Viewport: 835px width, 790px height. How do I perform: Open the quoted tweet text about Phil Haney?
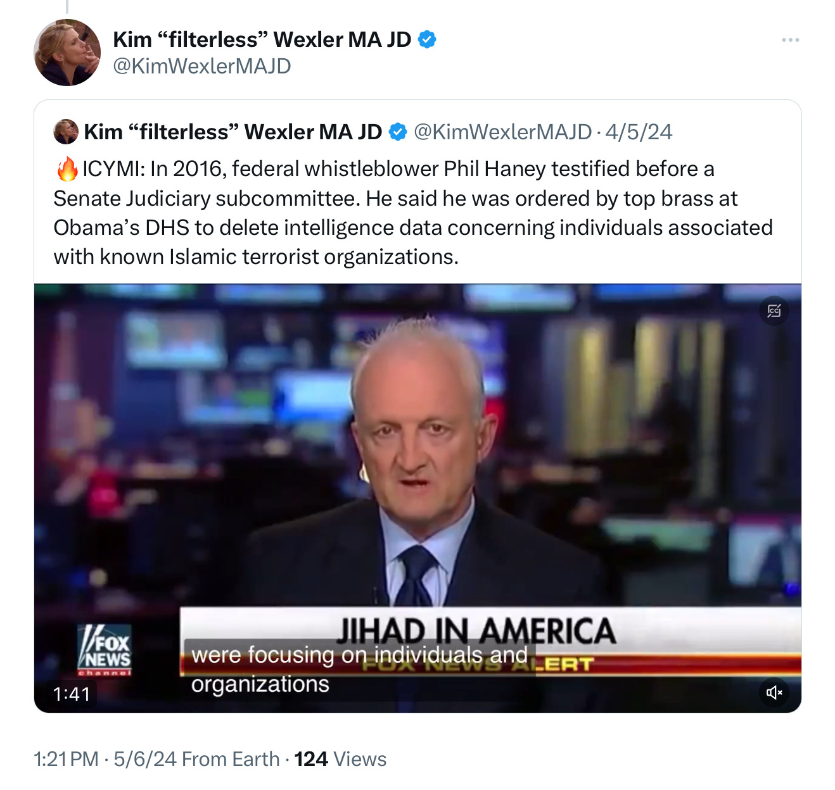[413, 213]
